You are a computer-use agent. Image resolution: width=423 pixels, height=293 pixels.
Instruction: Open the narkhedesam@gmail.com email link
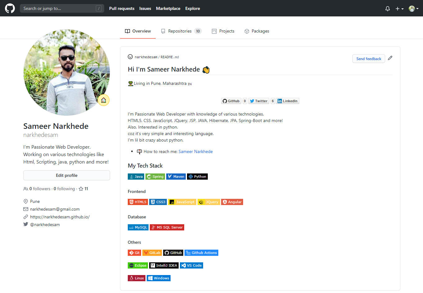tap(55, 209)
